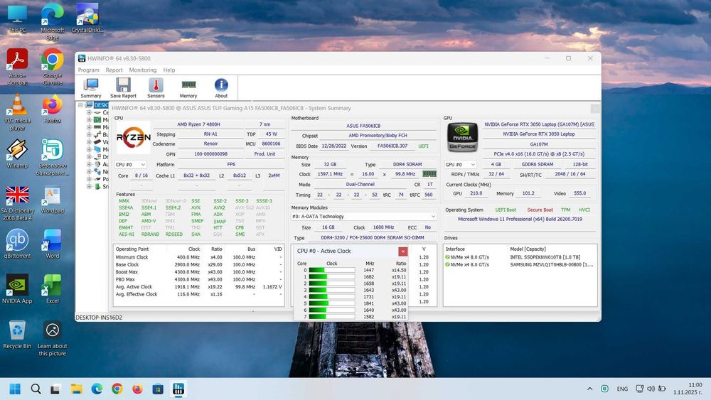Open the A-DATA Technology memory module dropdown
Image resolution: width=711 pixels, height=400 pixels.
[x=363, y=217]
